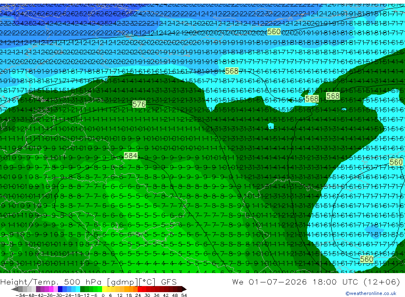Click the 560 label in the blue band at top
Image resolution: width=405 pixels, height=297 pixels.
coord(274,32)
